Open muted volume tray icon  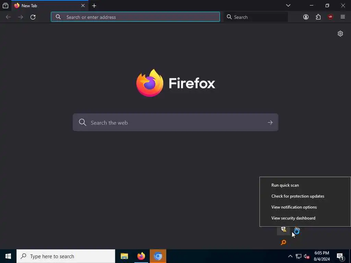click(307, 256)
